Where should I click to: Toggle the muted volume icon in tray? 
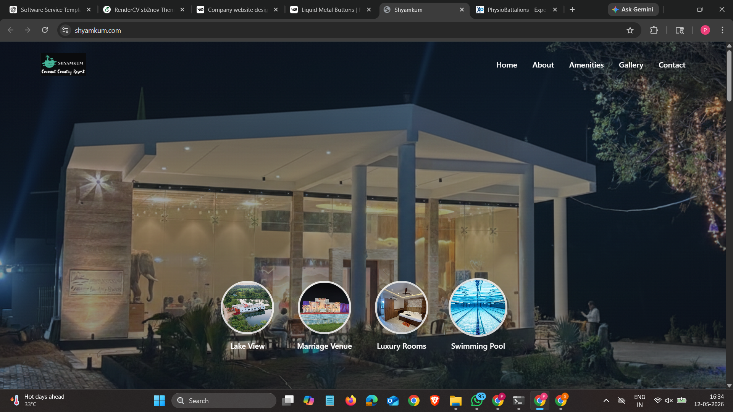click(669, 401)
